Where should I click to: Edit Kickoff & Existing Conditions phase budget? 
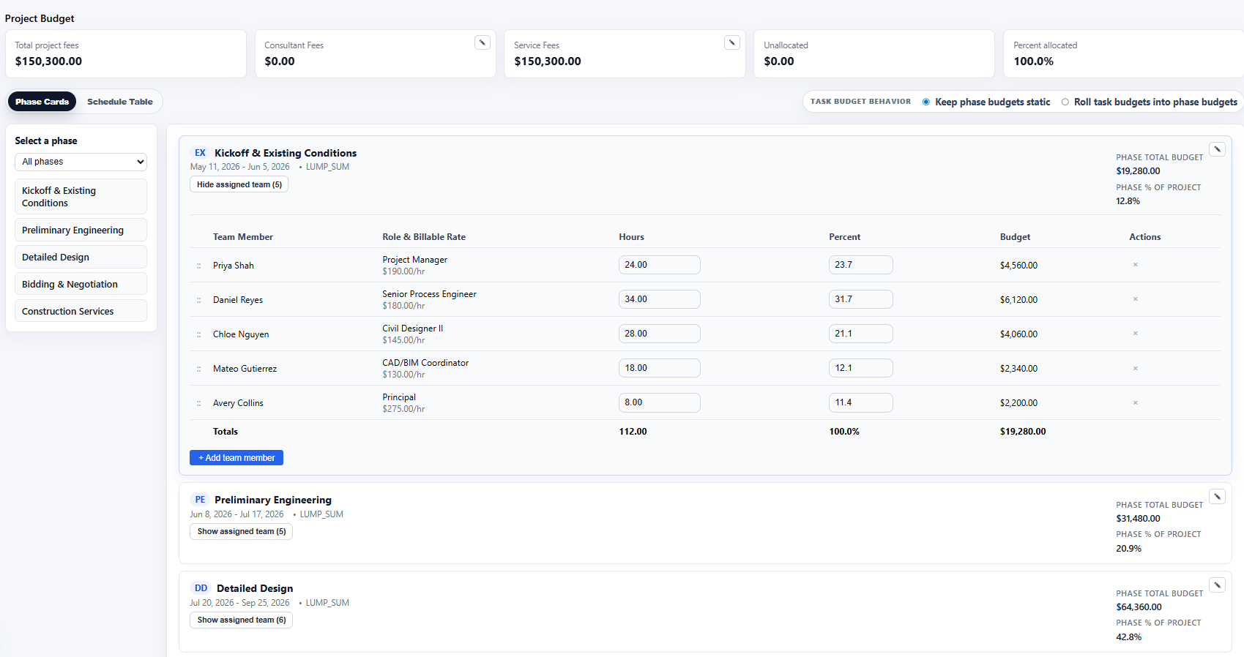1217,149
